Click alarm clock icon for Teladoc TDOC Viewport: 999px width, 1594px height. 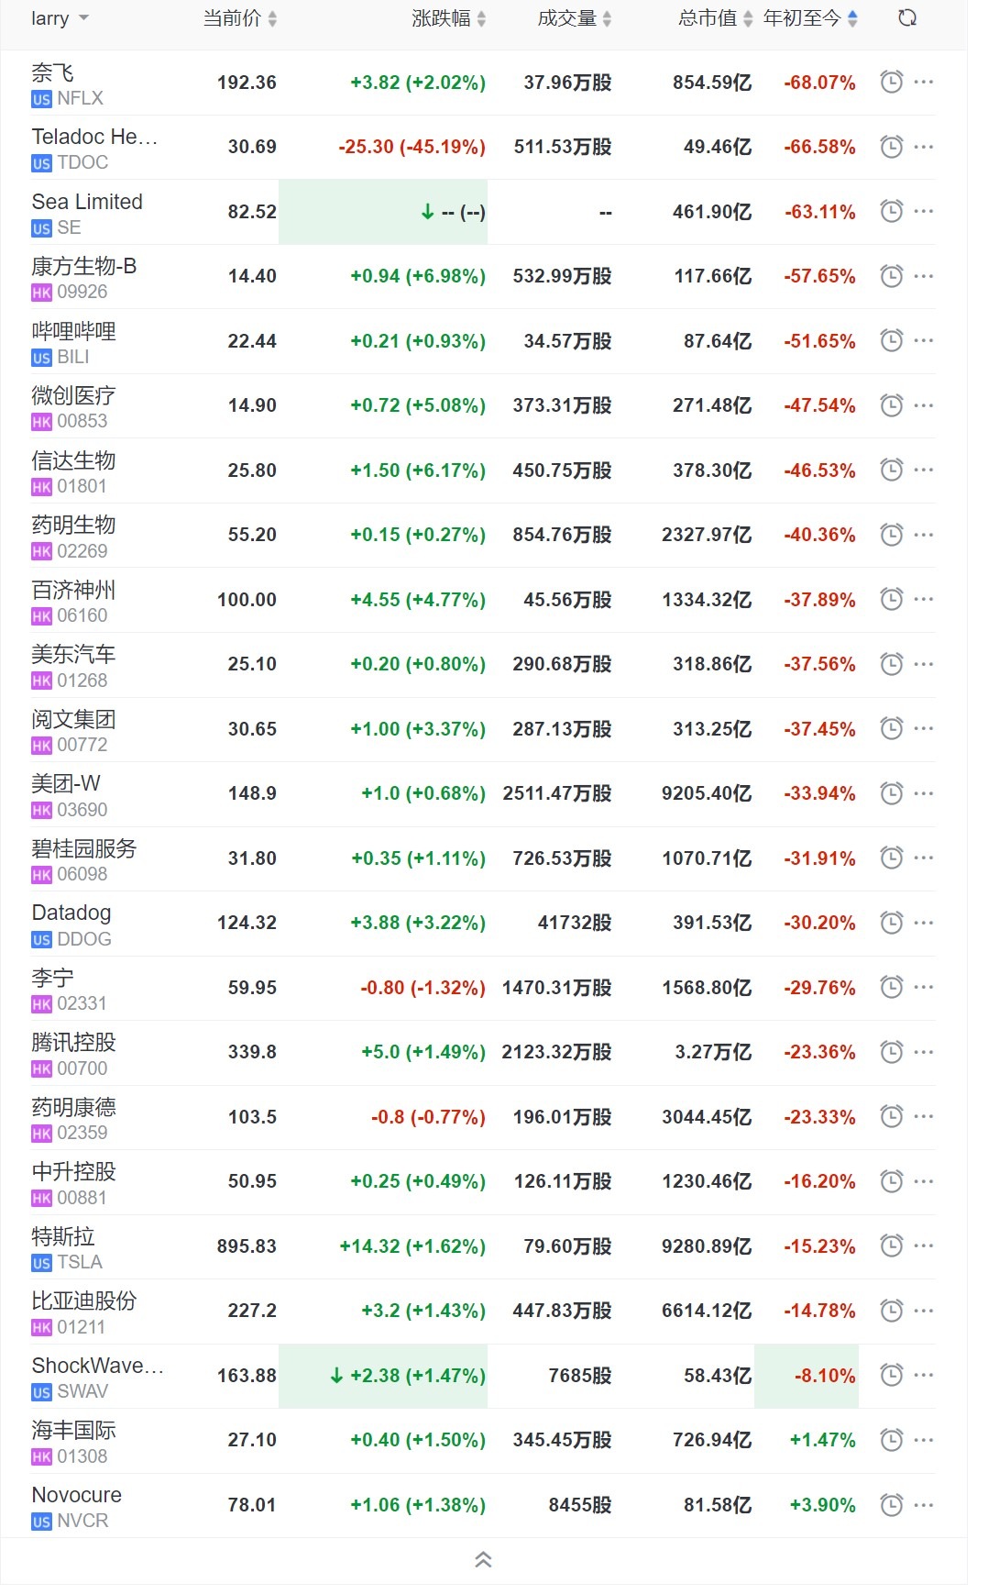click(891, 147)
